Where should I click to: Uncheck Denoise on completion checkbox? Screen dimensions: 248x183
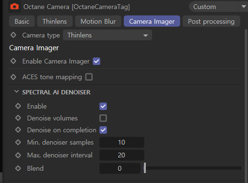coord(103,130)
